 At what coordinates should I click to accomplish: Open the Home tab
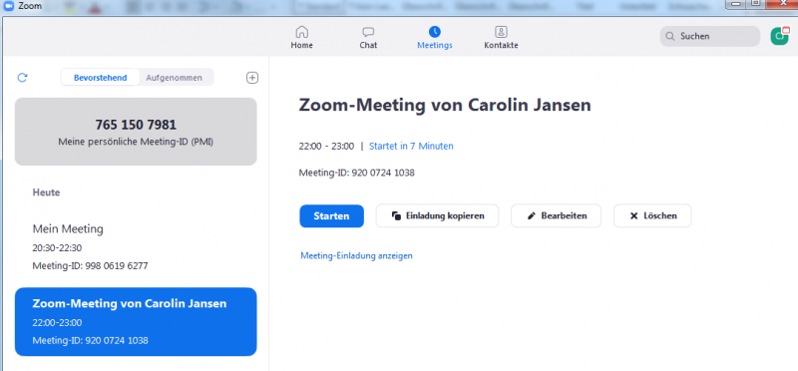tap(302, 38)
